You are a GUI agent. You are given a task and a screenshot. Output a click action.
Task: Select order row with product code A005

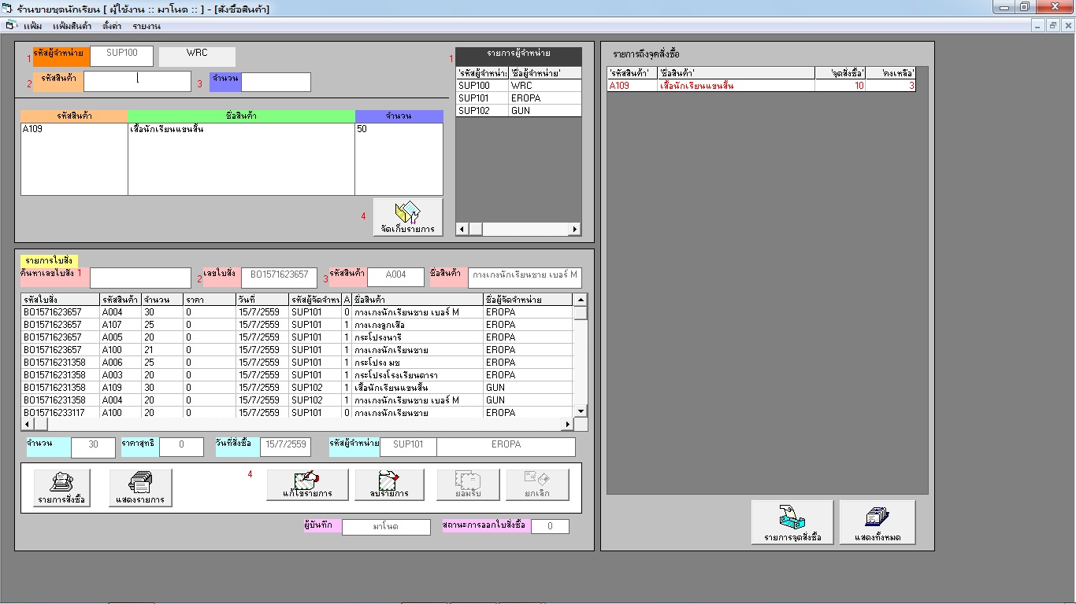(x=298, y=337)
